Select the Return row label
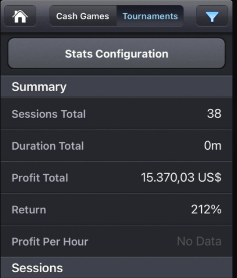 [29, 210]
